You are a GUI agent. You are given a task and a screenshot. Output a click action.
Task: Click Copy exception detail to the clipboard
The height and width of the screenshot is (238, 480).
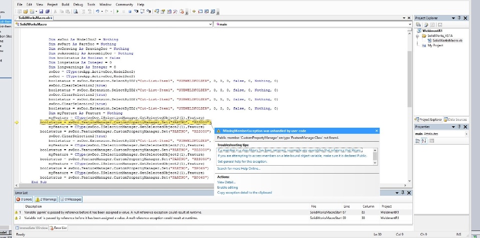(244, 193)
